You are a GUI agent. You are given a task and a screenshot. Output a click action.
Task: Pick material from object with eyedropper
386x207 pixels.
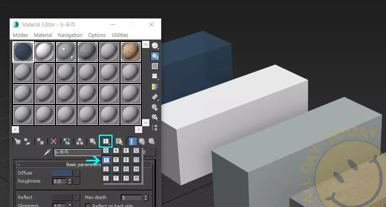(47, 152)
